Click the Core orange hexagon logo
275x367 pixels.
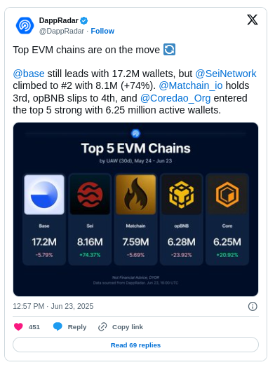pos(227,195)
